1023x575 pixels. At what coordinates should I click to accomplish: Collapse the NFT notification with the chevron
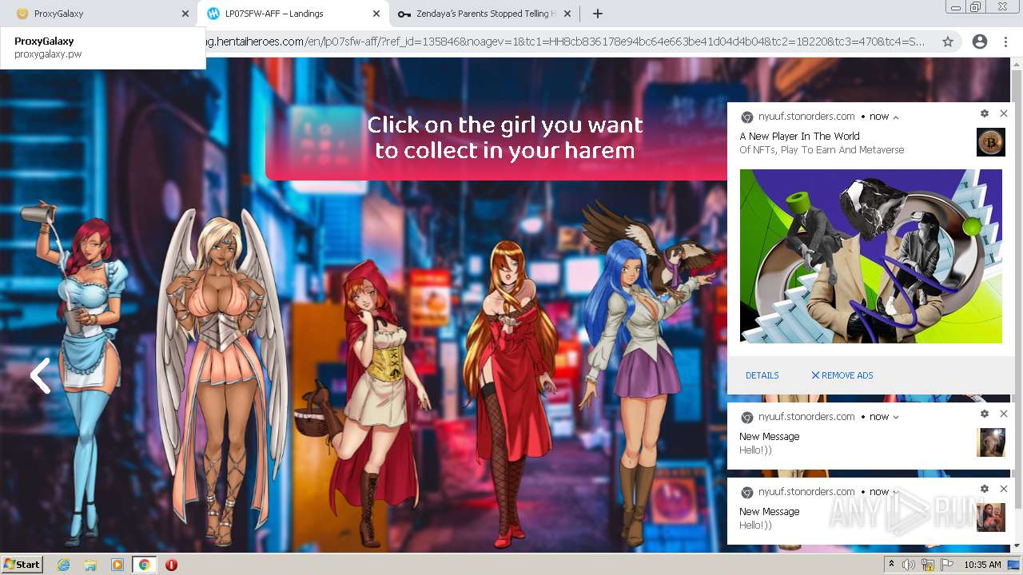coord(896,117)
